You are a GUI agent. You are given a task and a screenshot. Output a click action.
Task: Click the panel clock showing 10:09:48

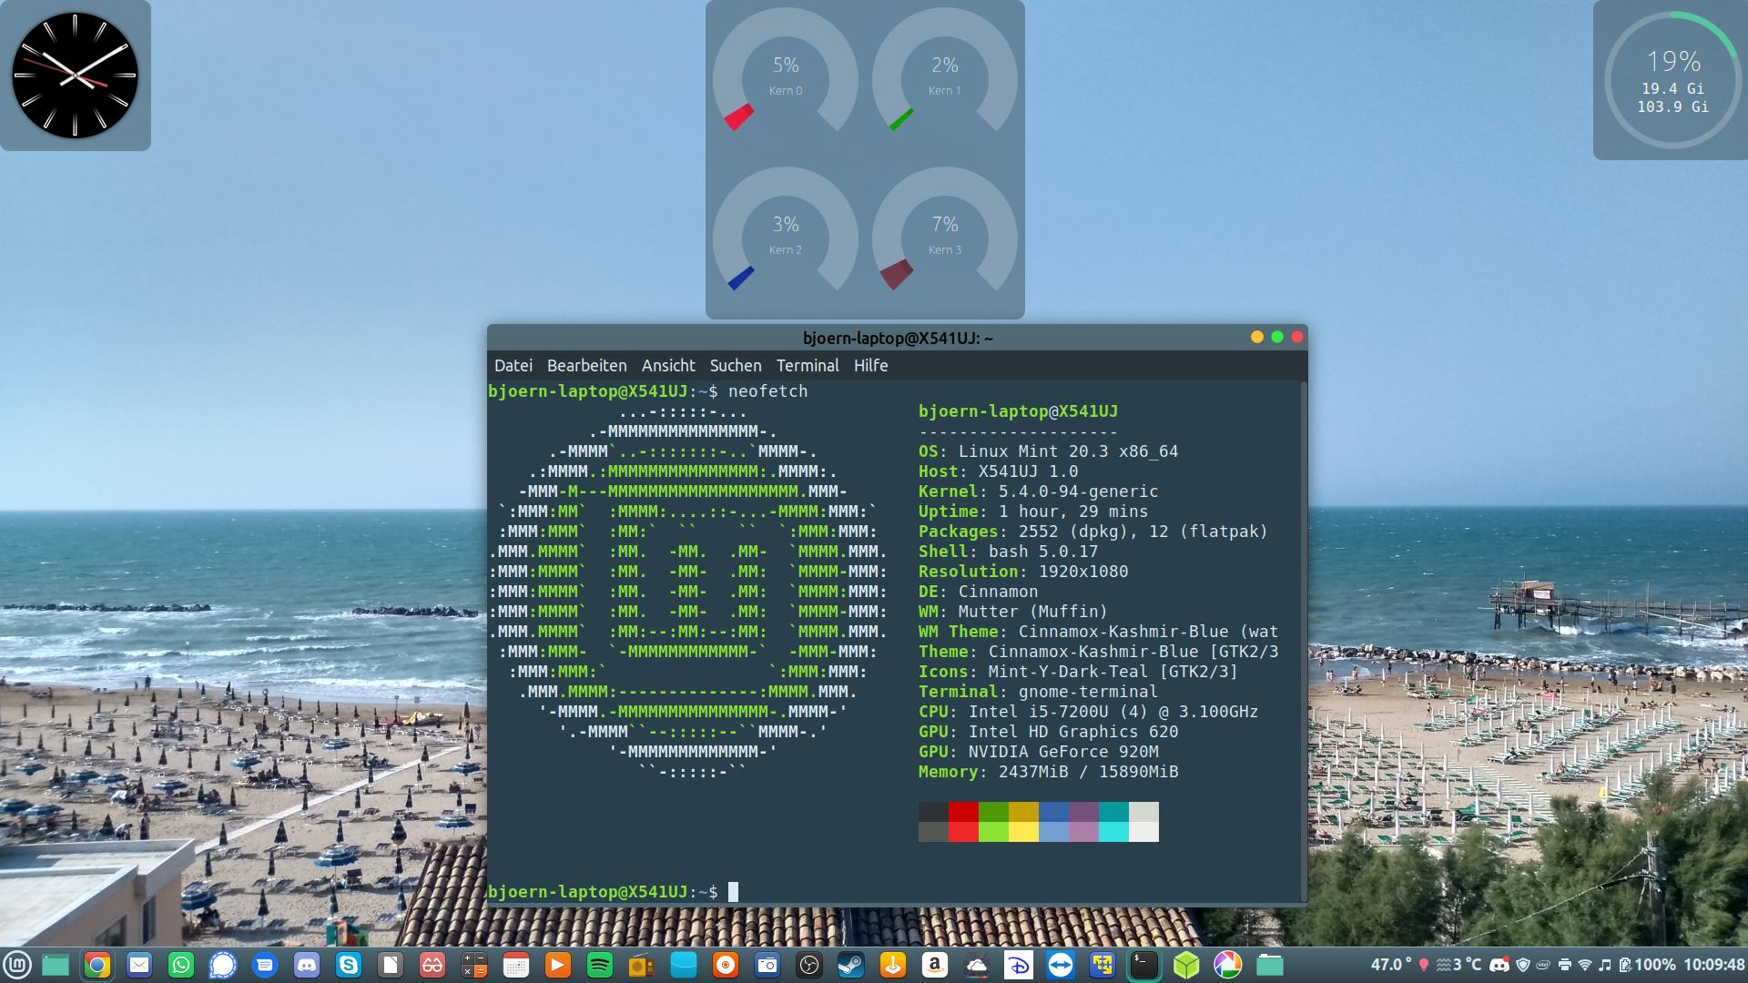[x=1713, y=965]
